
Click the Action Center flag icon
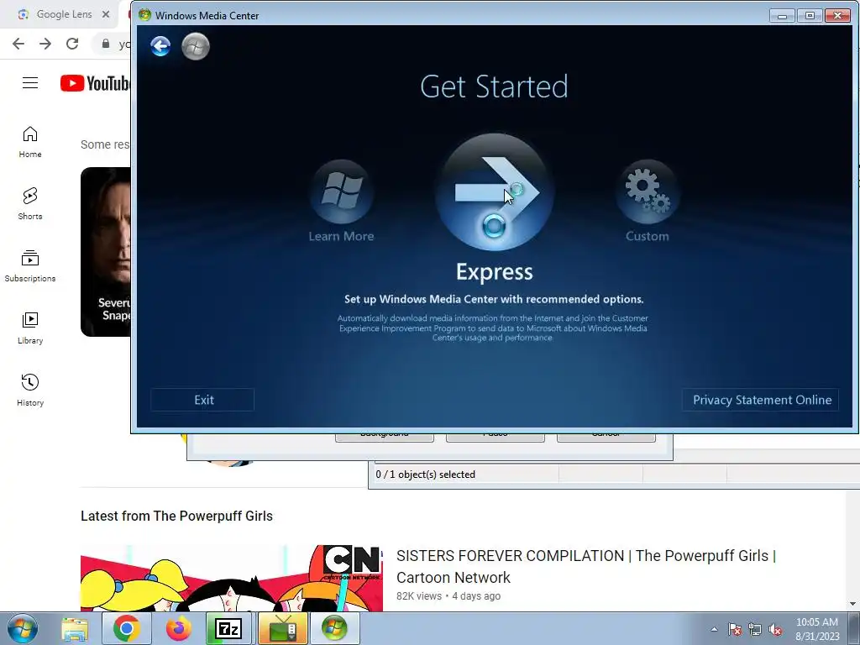click(735, 630)
